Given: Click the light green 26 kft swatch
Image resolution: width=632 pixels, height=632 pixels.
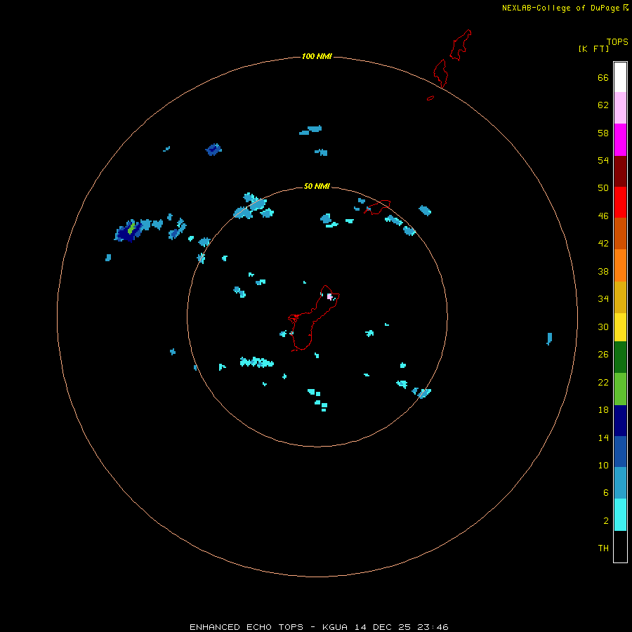Looking at the screenshot, I should (x=620, y=388).
